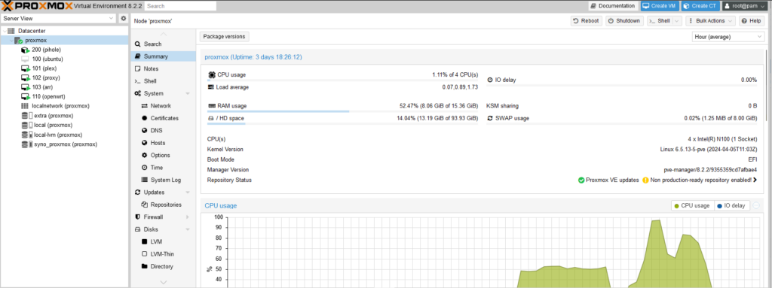
Task: Open the gear settings next to Server View
Action: [x=124, y=18]
